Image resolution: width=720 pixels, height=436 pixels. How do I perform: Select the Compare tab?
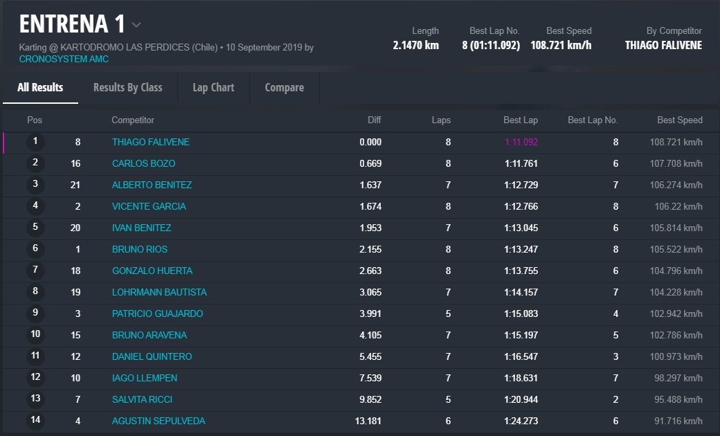coord(284,87)
